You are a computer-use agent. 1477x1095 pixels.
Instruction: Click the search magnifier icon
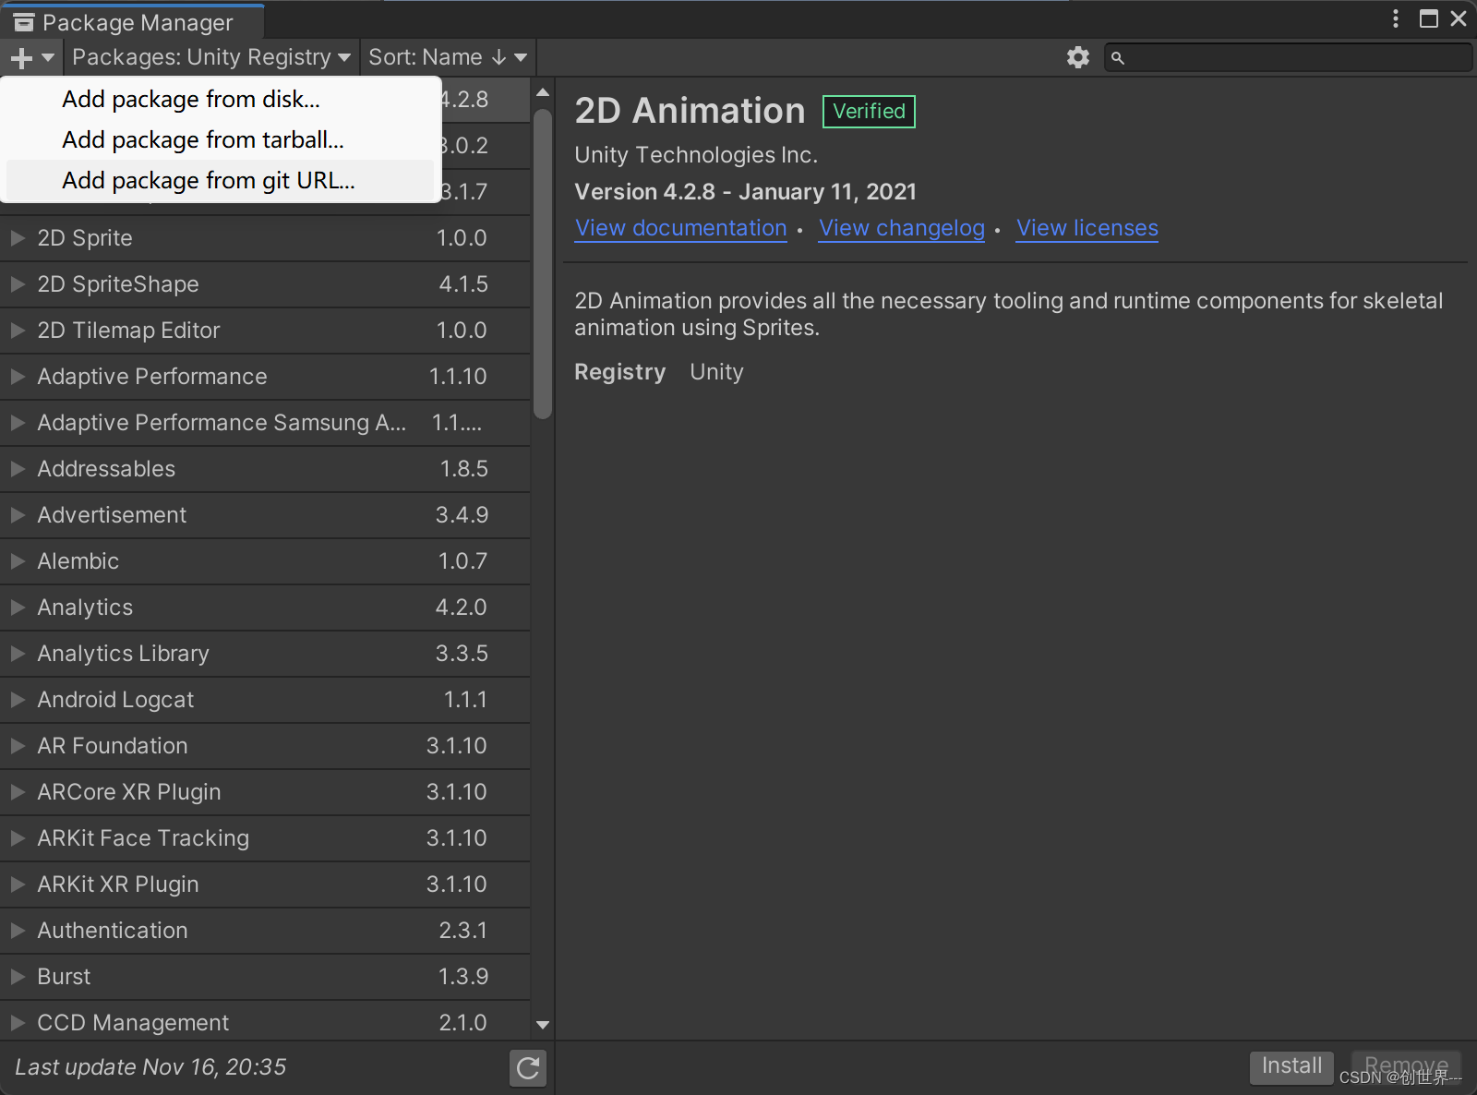1118,57
